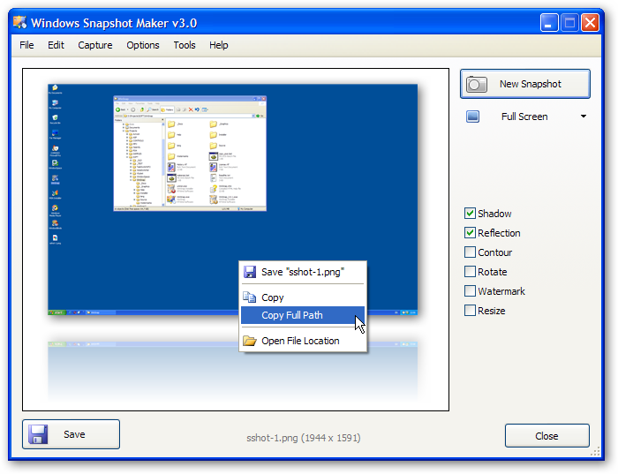
Task: Turn on the Watermark option
Action: (x=470, y=291)
